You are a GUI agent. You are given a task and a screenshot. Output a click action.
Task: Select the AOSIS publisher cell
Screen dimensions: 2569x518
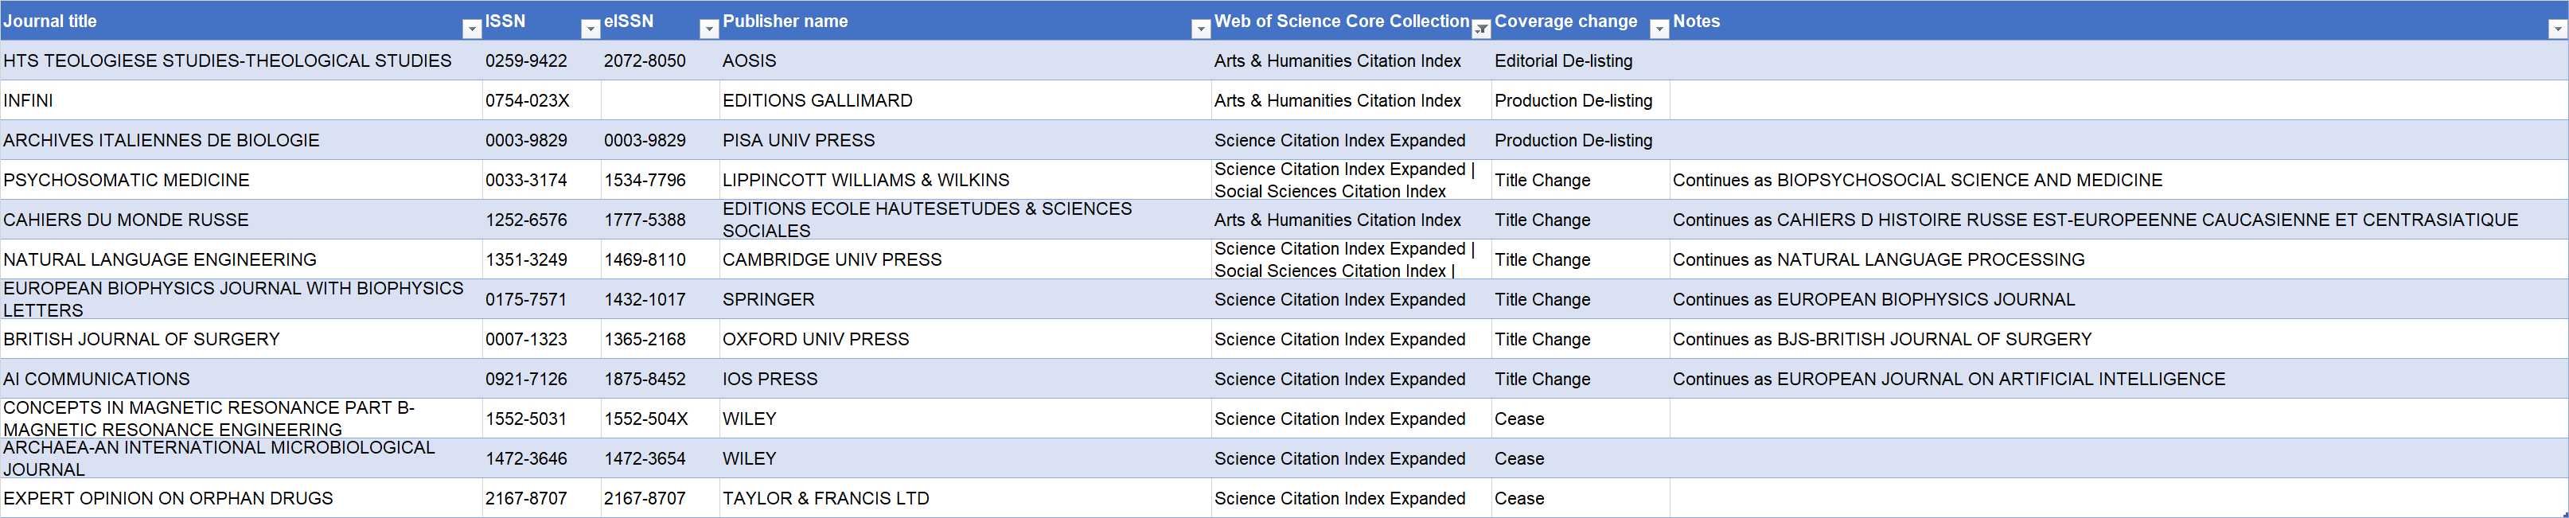coord(965,60)
